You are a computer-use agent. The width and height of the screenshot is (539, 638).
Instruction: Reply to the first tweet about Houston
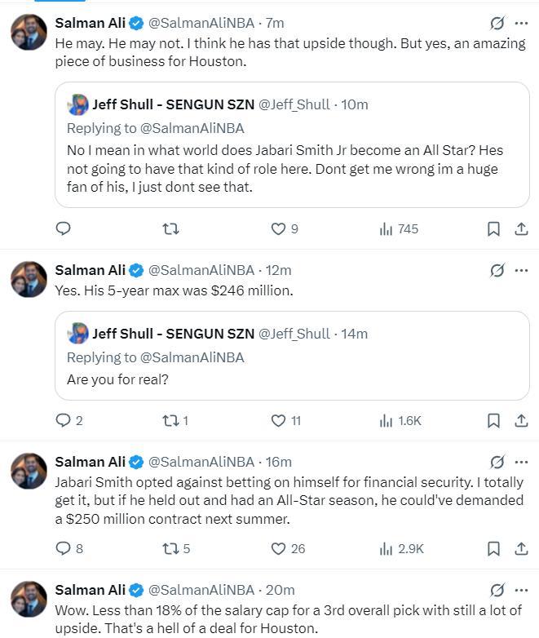point(63,229)
